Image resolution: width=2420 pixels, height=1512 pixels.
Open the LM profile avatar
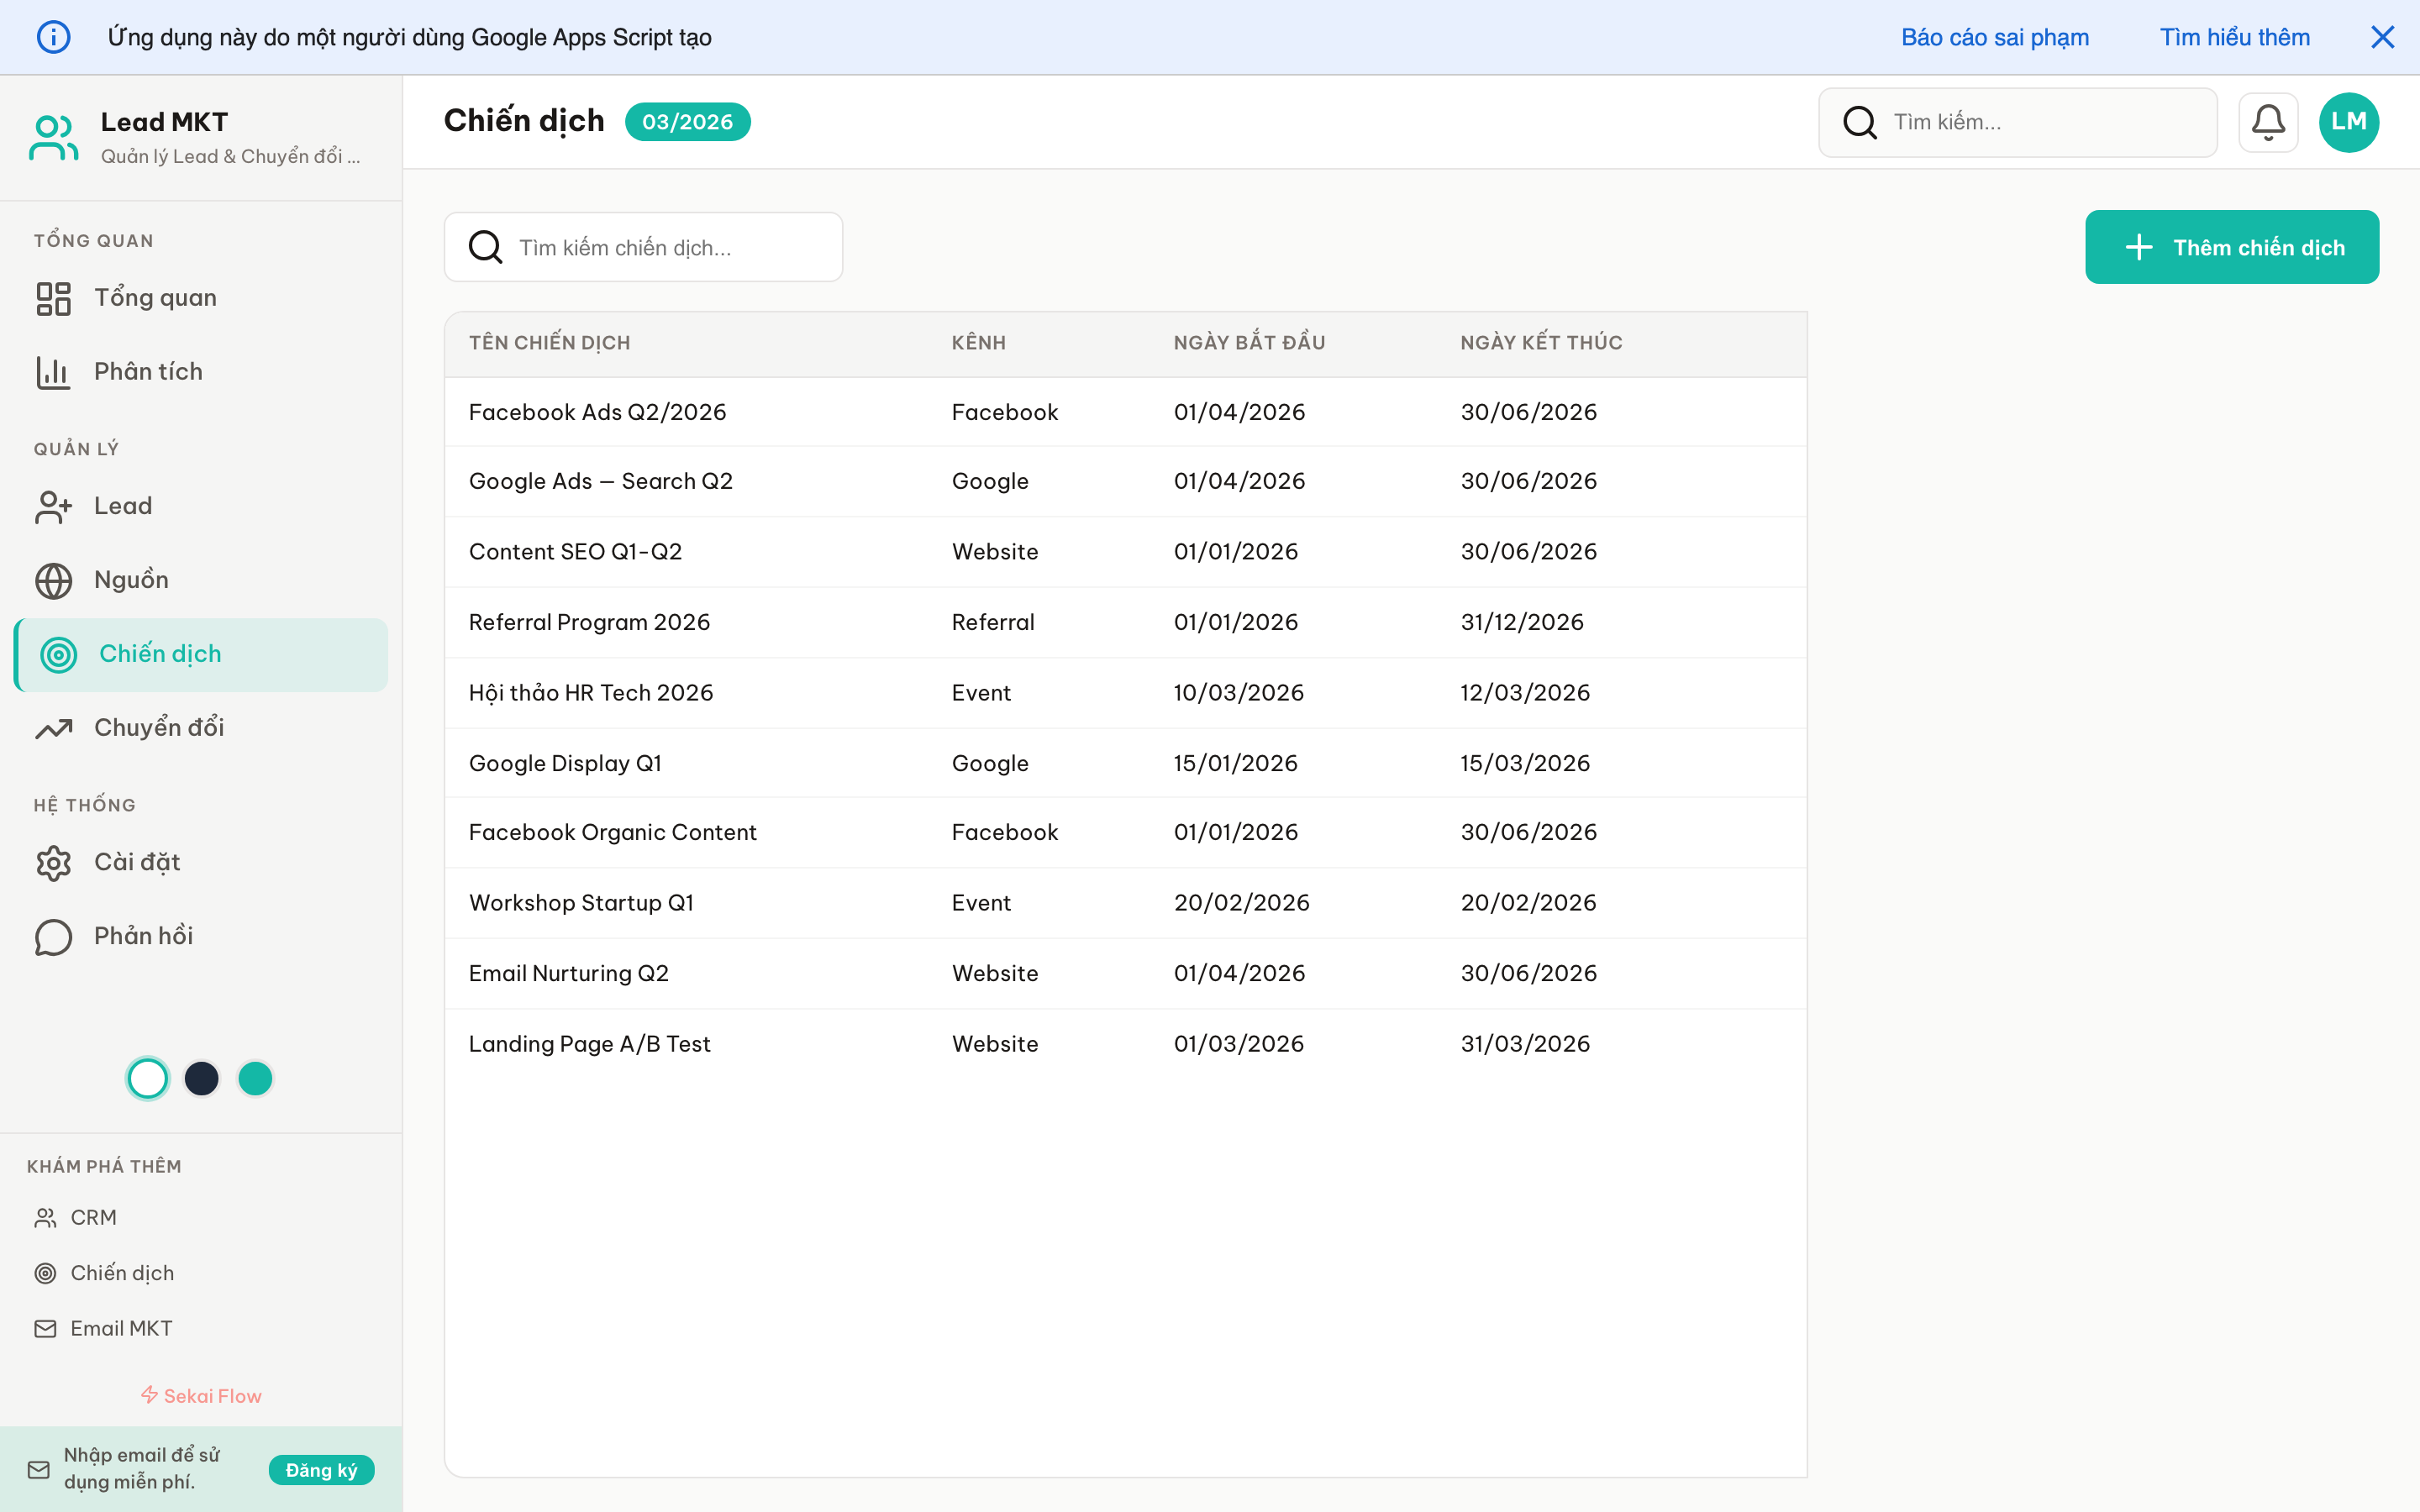coord(2349,122)
